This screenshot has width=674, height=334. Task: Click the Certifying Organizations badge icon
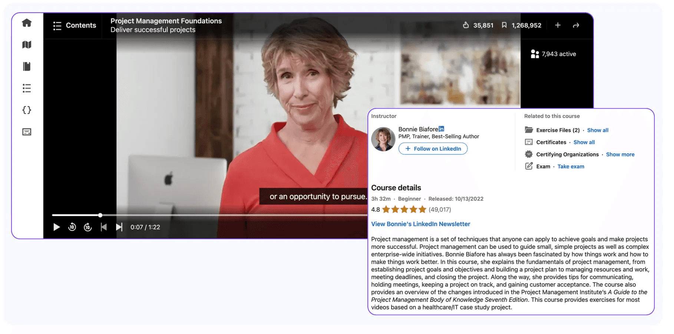point(529,154)
